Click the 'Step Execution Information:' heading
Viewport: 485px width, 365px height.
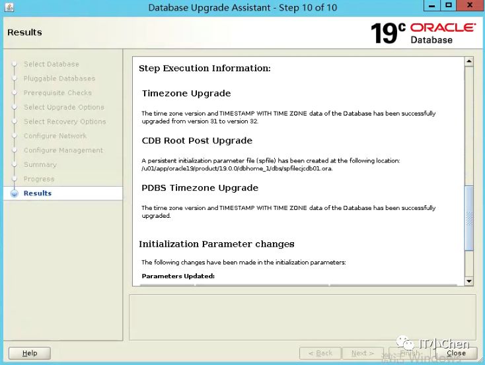(204, 68)
